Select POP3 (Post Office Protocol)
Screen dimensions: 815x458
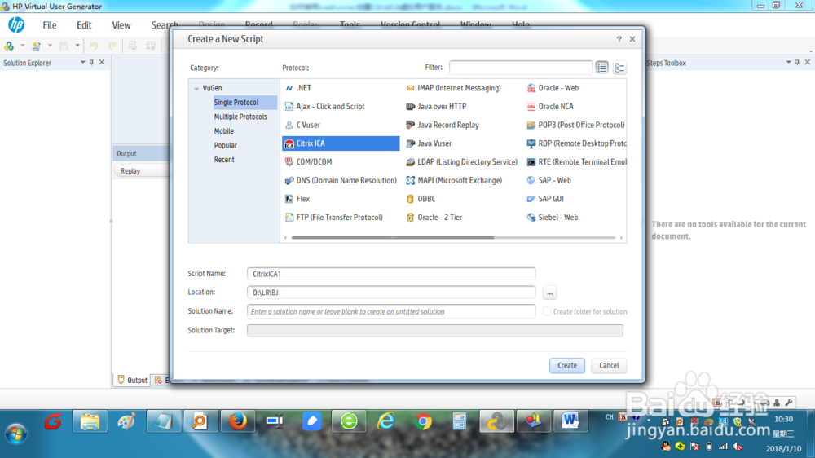pos(576,125)
